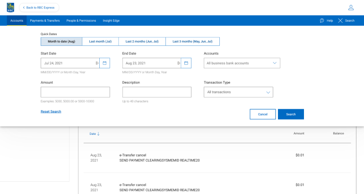The width and height of the screenshot is (364, 194).
Task: Click the Reset Search link
Action: click(51, 112)
